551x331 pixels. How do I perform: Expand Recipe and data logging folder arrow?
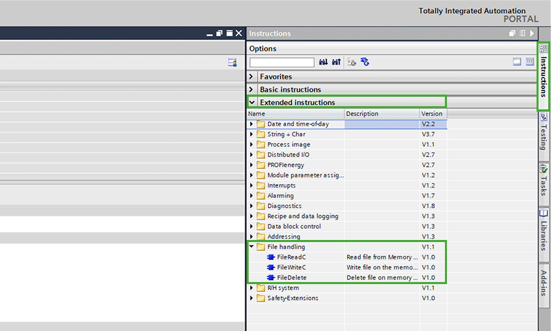251,216
